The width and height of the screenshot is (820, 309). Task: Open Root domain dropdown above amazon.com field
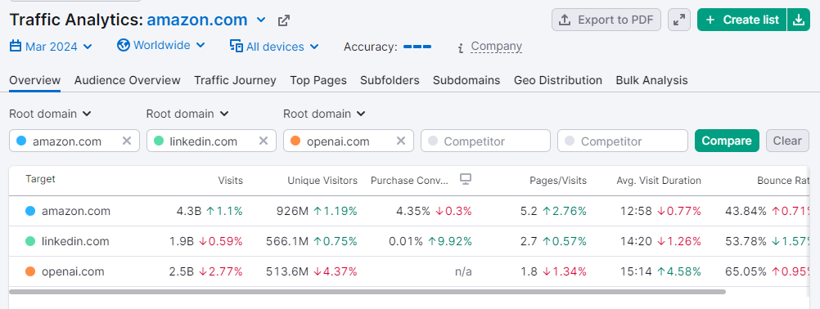[x=50, y=114]
